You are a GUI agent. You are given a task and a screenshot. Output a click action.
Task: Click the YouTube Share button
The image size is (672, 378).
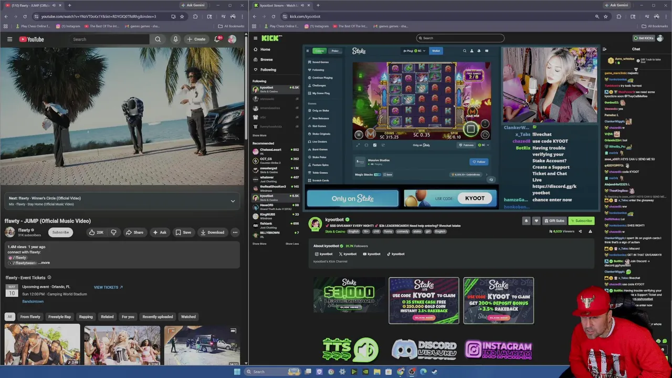[134, 232]
